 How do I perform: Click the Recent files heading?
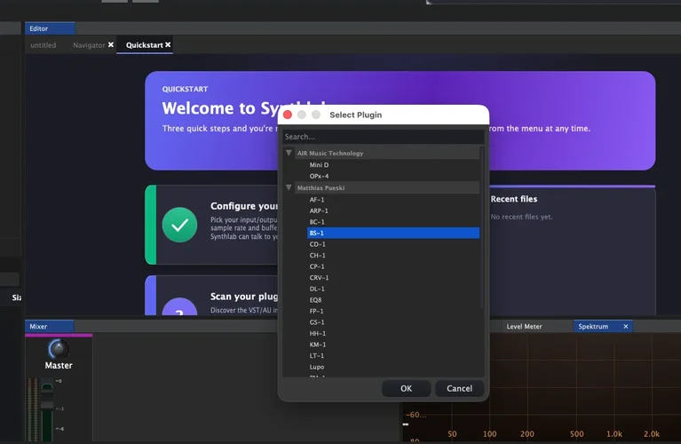(x=514, y=199)
